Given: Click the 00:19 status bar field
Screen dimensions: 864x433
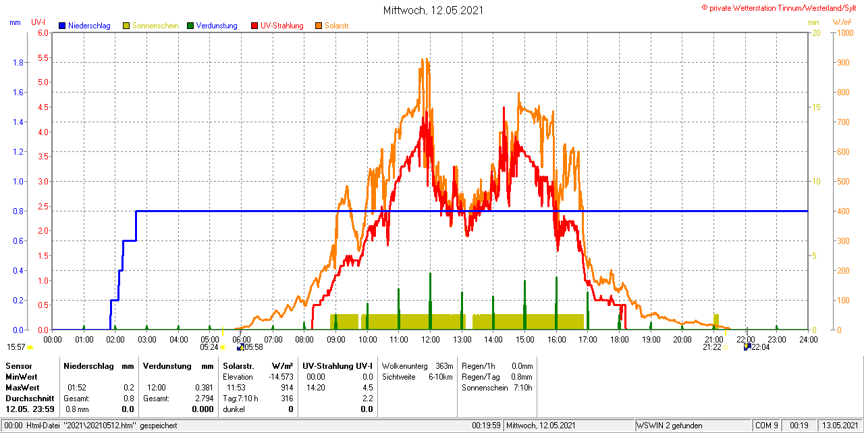Looking at the screenshot, I should coord(799,426).
